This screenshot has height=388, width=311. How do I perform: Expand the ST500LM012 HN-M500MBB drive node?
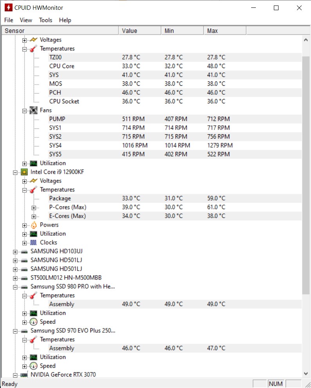15,278
